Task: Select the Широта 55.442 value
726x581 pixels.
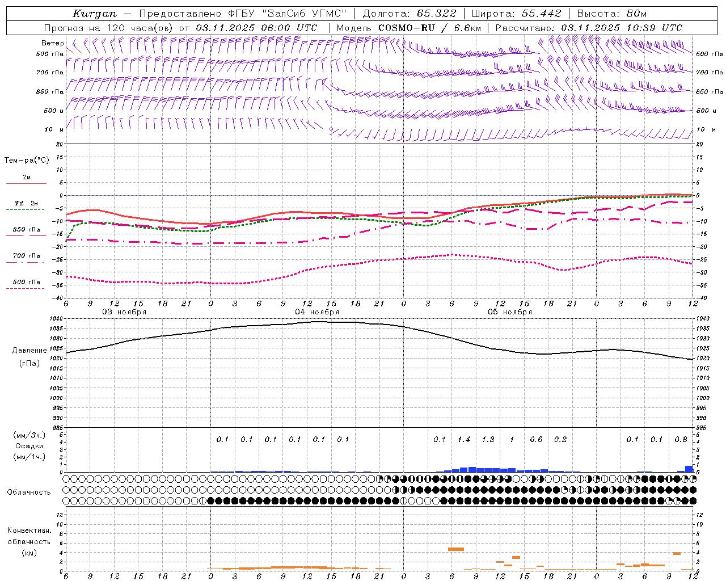Action: coord(542,14)
